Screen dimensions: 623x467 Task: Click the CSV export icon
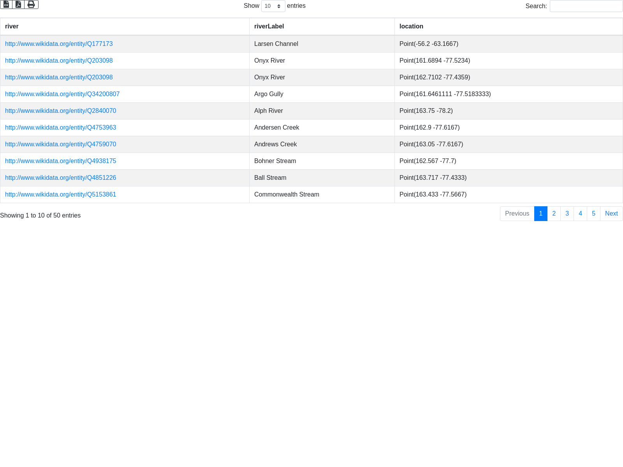pos(6,4)
